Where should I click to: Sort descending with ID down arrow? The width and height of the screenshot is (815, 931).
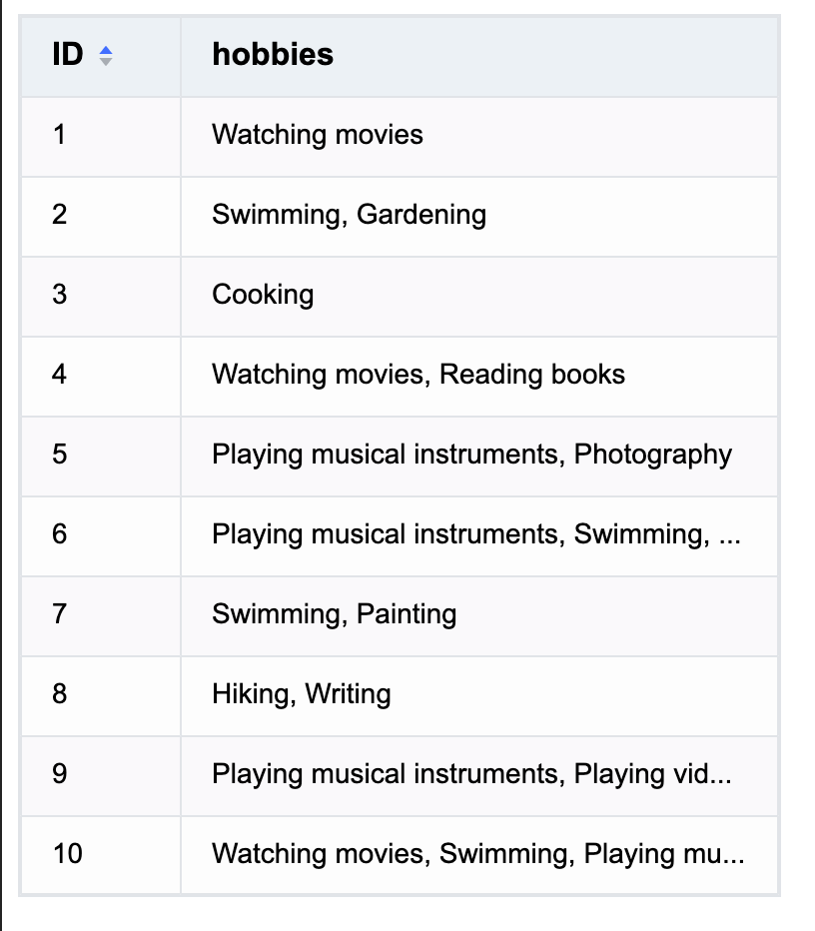pyautogui.click(x=106, y=61)
